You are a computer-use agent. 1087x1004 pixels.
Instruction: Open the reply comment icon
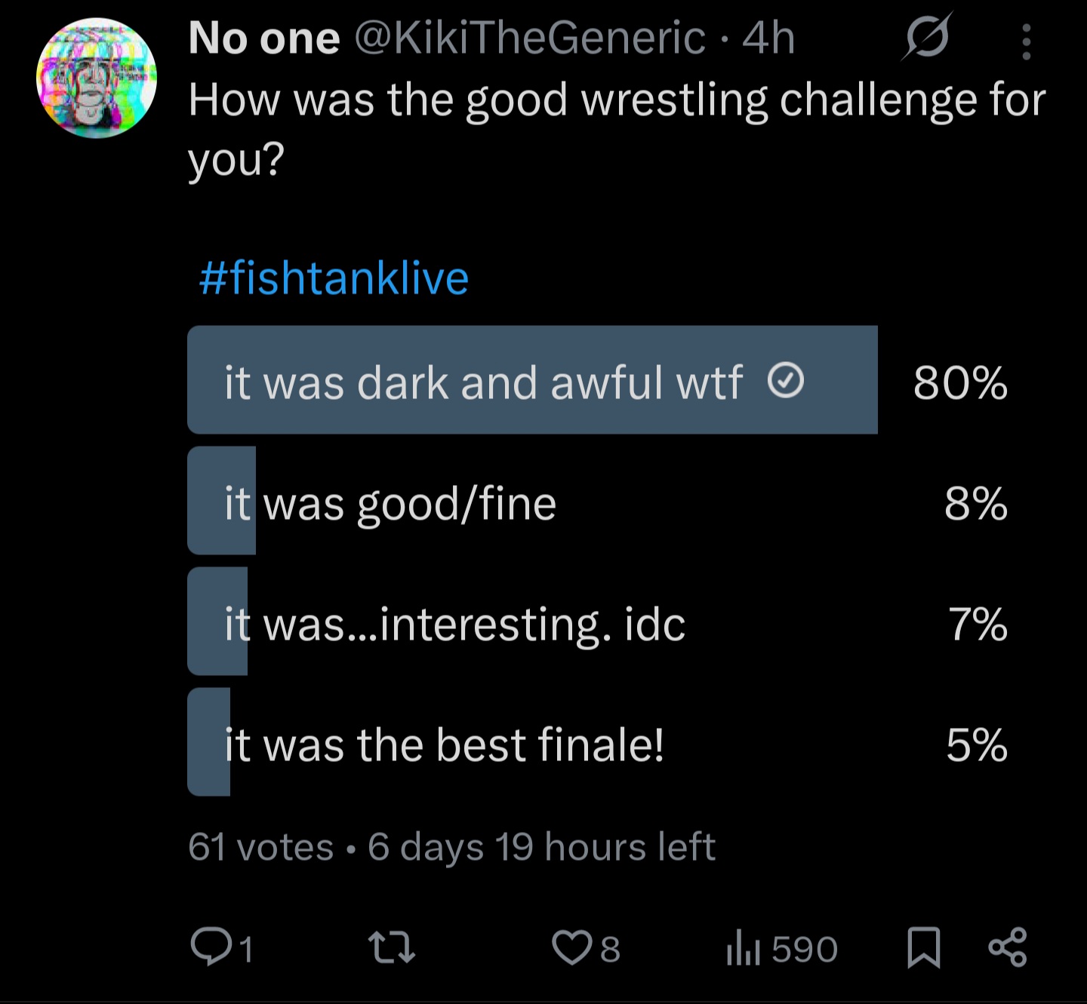(x=211, y=947)
